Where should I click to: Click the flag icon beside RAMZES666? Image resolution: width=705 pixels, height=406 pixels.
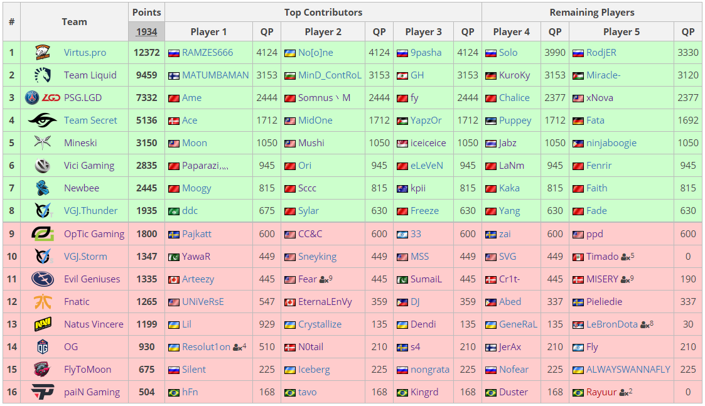coord(174,53)
